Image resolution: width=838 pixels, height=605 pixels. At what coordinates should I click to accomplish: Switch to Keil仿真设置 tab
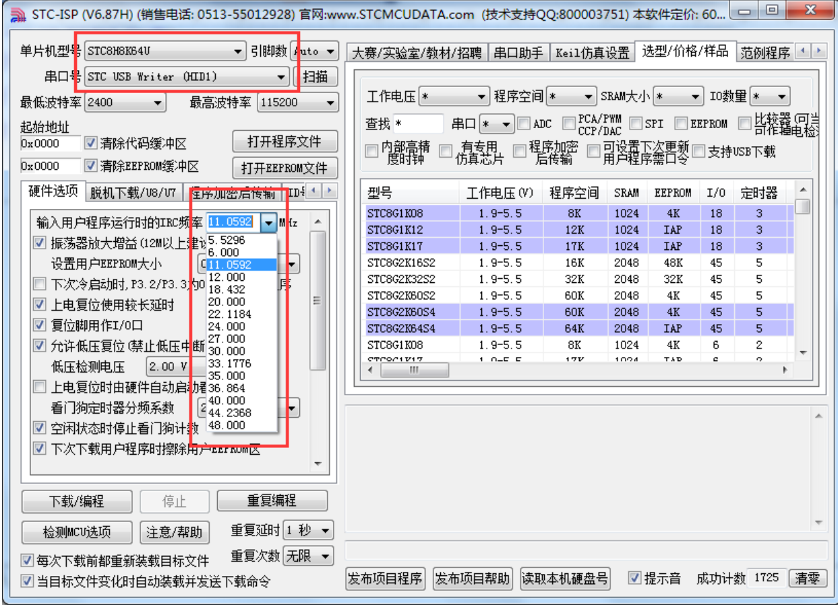[x=593, y=53]
